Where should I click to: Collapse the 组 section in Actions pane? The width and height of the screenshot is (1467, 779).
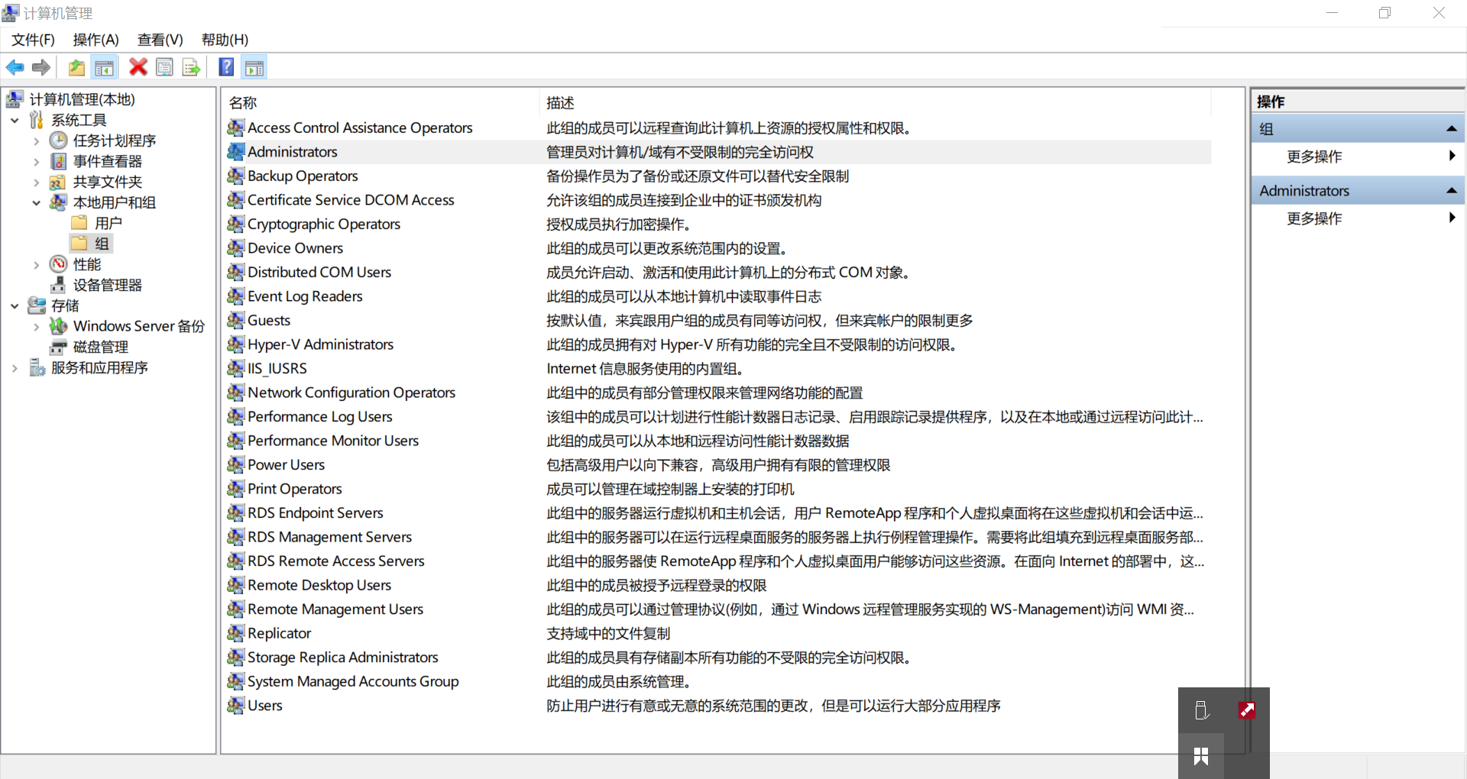pyautogui.click(x=1451, y=129)
